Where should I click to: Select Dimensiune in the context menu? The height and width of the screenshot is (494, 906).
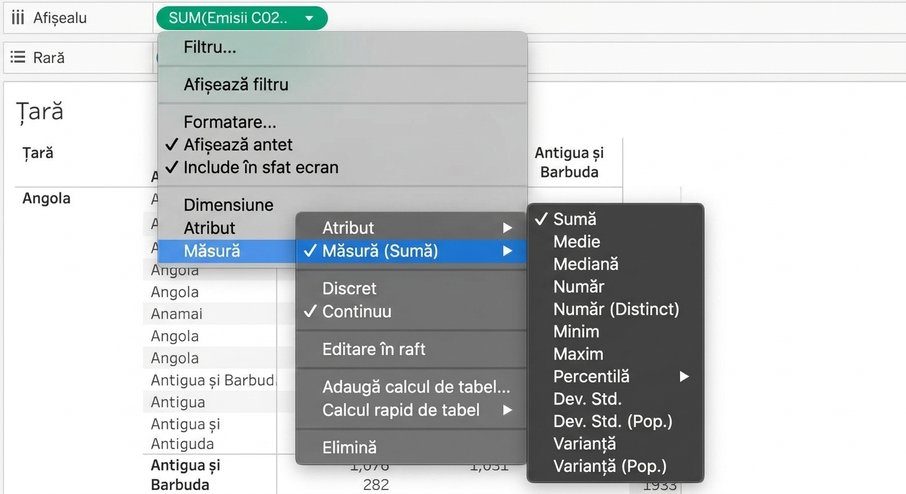point(342,205)
